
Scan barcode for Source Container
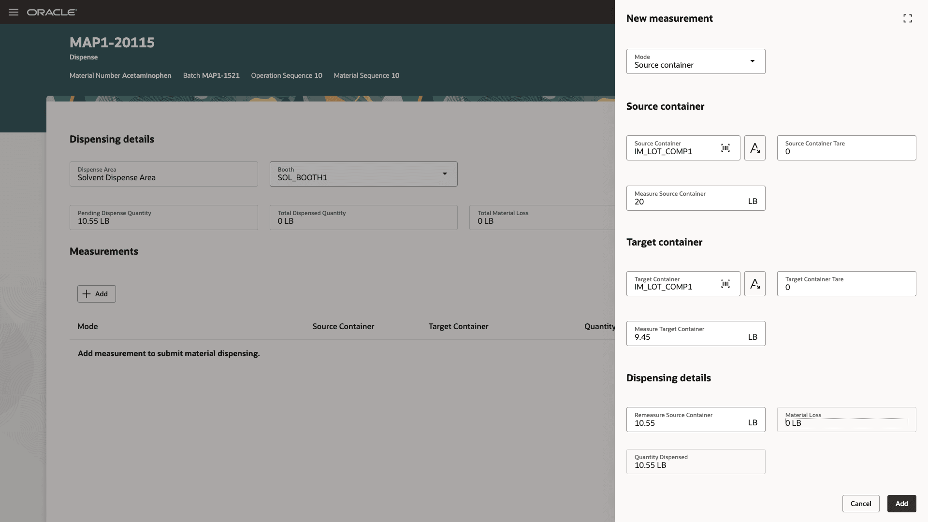click(725, 148)
